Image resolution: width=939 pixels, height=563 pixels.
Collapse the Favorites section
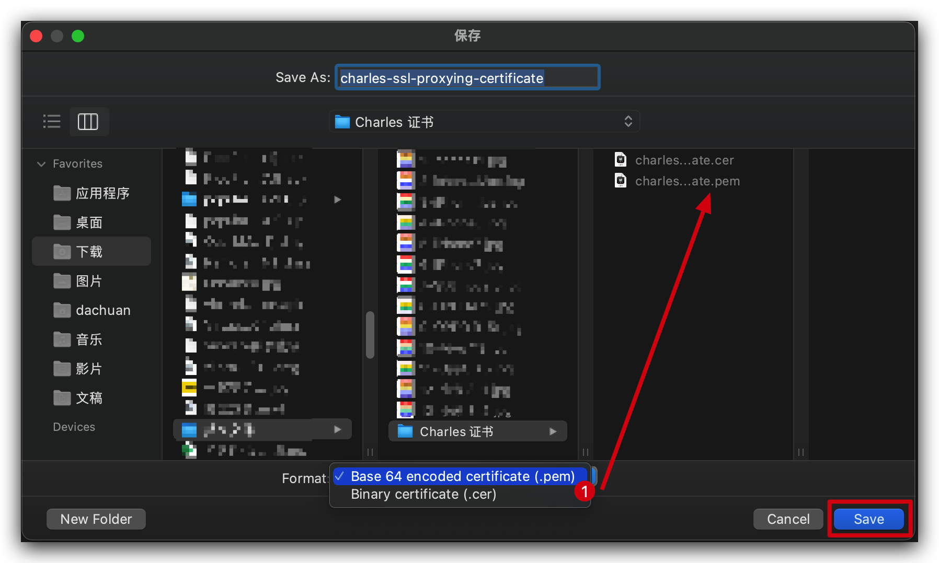pyautogui.click(x=41, y=164)
